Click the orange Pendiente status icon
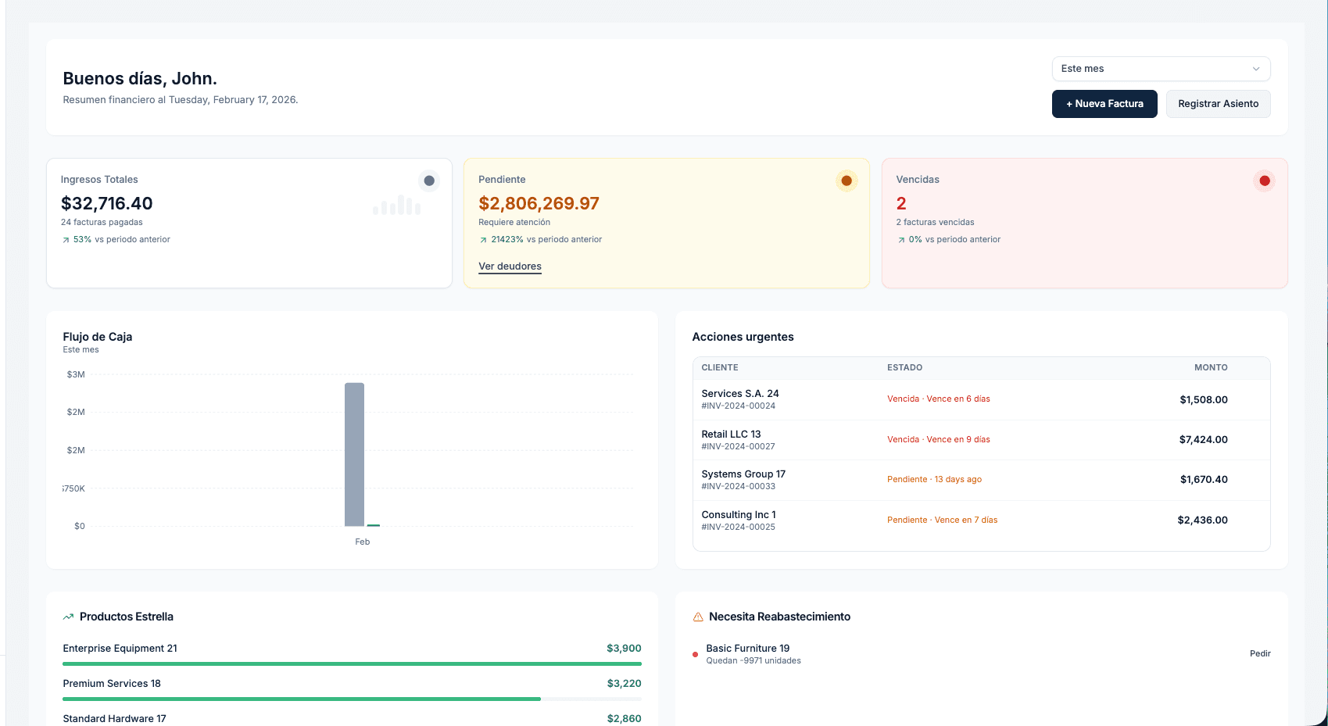The width and height of the screenshot is (1328, 726). [846, 181]
